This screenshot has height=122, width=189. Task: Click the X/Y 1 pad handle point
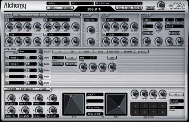pos(71,96)
